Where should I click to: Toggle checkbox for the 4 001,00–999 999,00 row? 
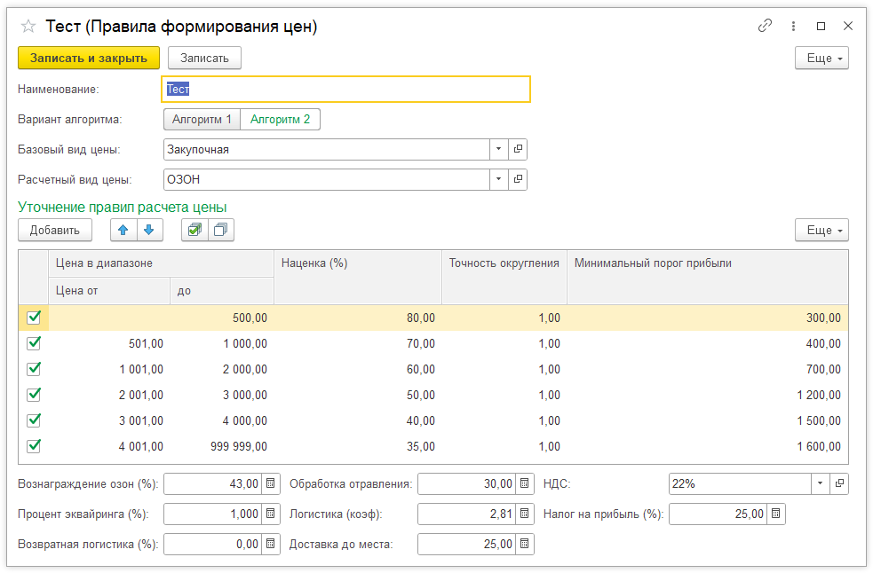[x=34, y=446]
